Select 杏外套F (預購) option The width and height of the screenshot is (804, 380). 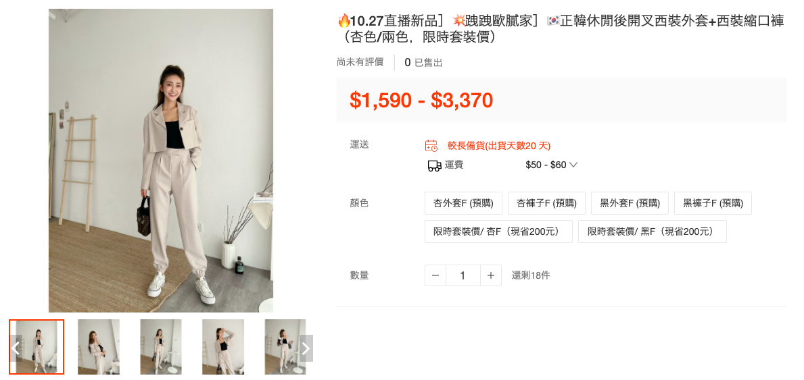(x=463, y=203)
